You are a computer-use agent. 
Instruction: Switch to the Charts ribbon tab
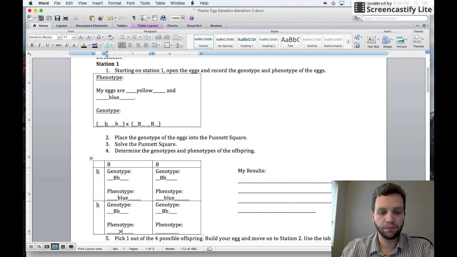point(172,26)
